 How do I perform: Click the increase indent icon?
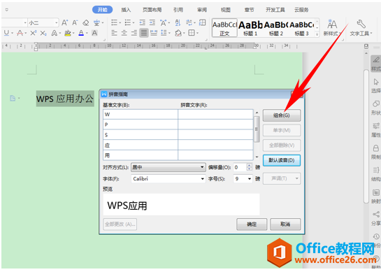[152, 23]
